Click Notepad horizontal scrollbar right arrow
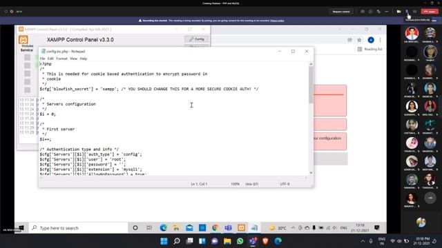The width and height of the screenshot is (442, 248). pyautogui.click(x=306, y=178)
